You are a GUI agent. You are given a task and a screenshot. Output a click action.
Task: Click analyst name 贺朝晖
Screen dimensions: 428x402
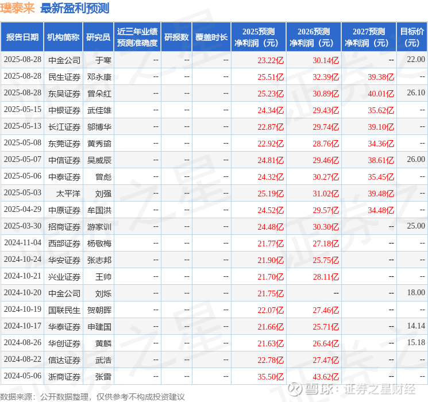point(99,310)
